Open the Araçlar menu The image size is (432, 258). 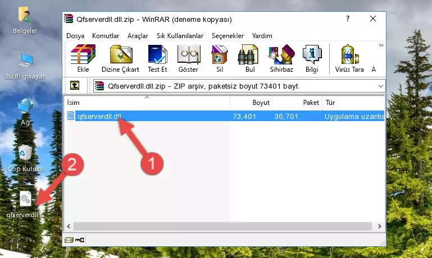coord(138,36)
